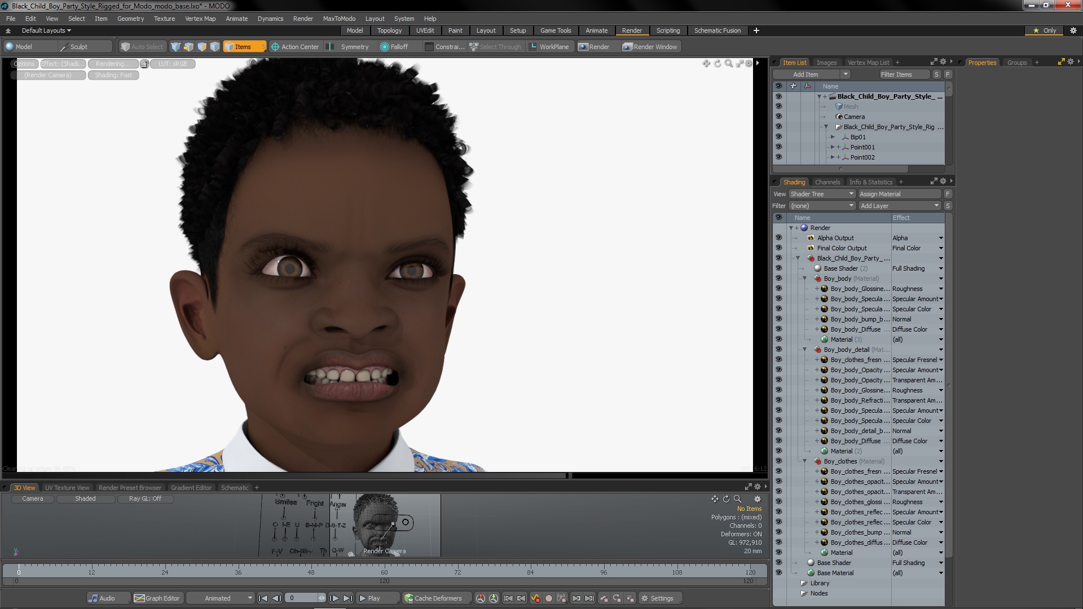This screenshot has width=1083, height=609.
Task: Click the Options button in render viewport
Action: tap(25, 64)
